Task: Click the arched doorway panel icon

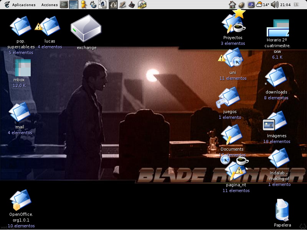Action: pyautogui.click(x=113, y=5)
